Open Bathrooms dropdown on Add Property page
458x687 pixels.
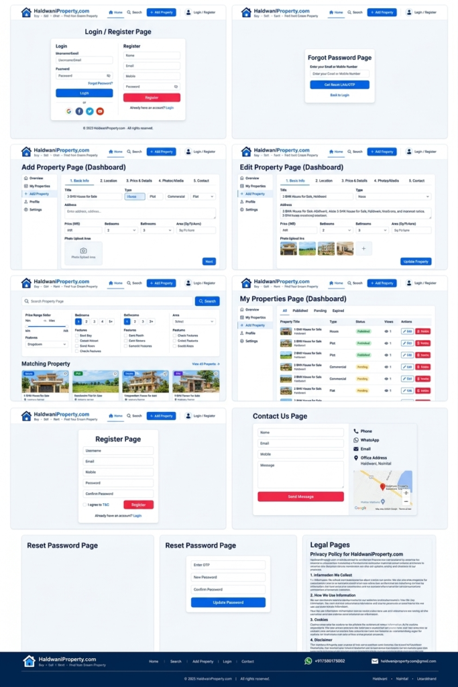coord(157,230)
